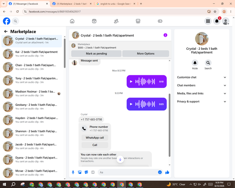Switch to the Marketplace browser tab
This screenshot has width=235, height=188.
pyautogui.click(x=72, y=4)
